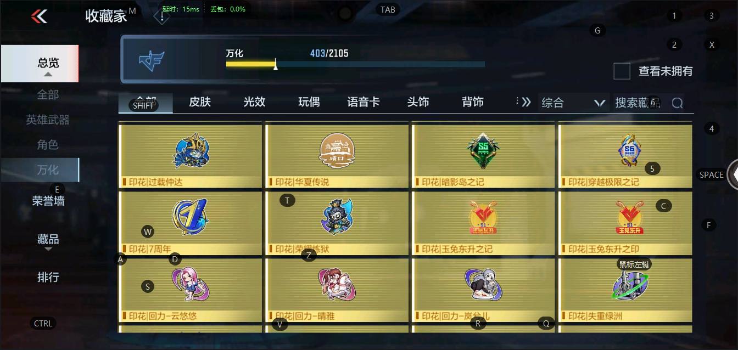Image resolution: width=738 pixels, height=350 pixels.
Task: Click the CF emblem in progress banner
Action: click(152, 60)
